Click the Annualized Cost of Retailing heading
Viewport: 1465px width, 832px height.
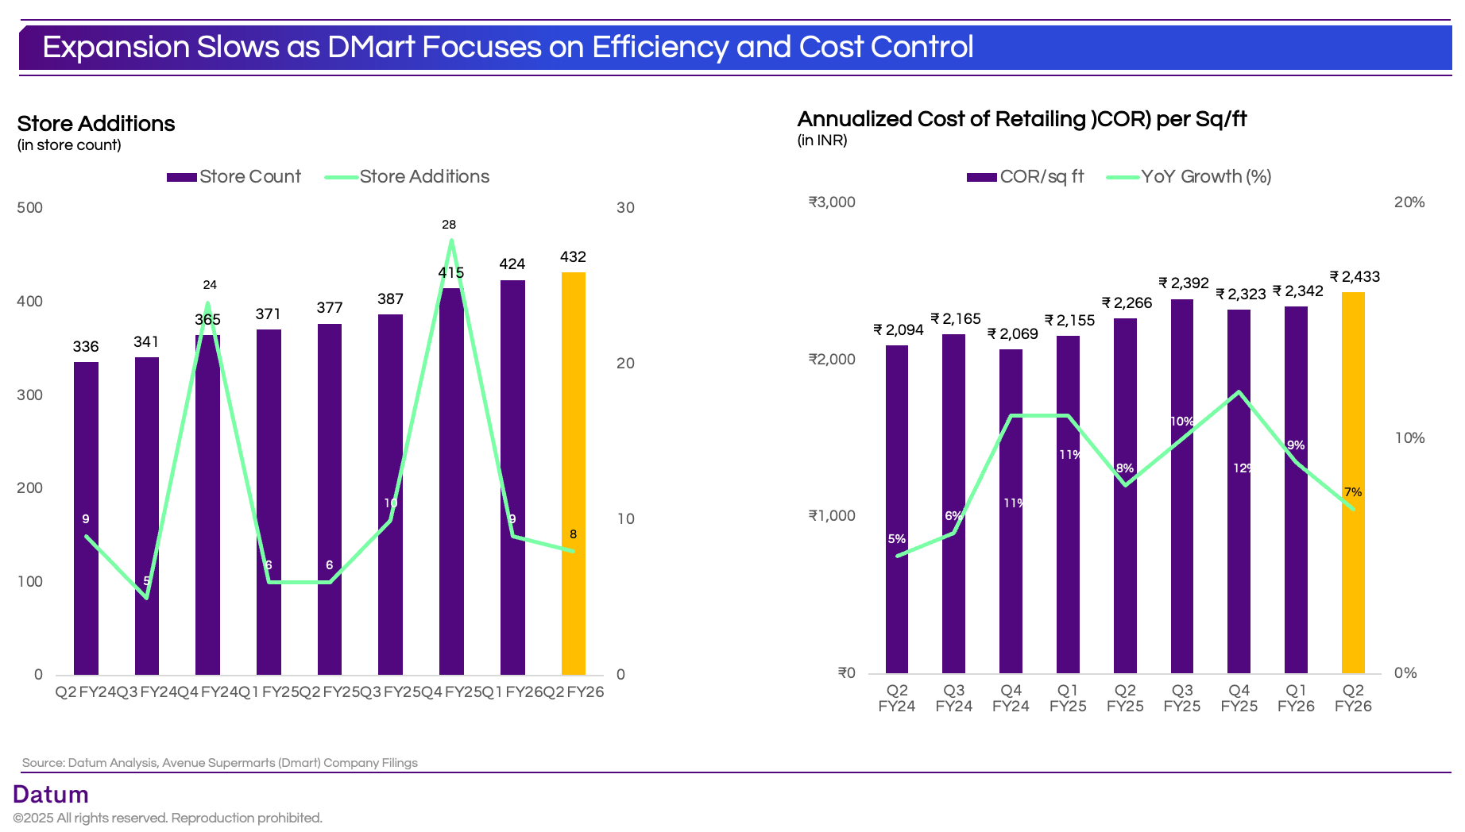tap(1022, 119)
